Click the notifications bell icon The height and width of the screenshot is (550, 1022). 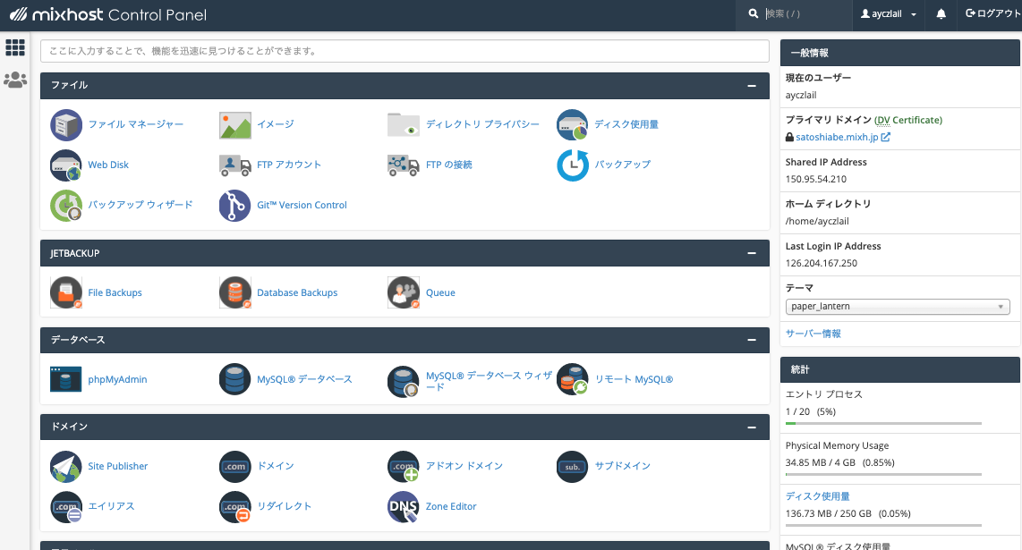tap(941, 13)
